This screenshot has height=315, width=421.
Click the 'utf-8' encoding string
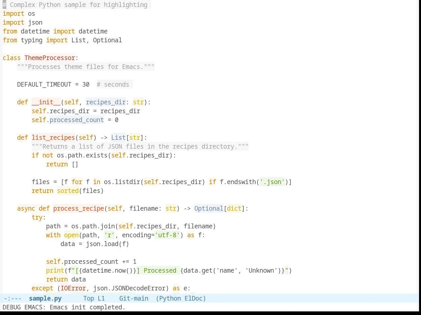click(167, 235)
